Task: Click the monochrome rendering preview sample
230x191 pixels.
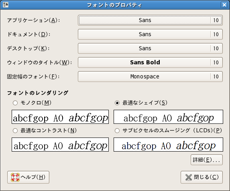Action: pyautogui.click(x=60, y=117)
